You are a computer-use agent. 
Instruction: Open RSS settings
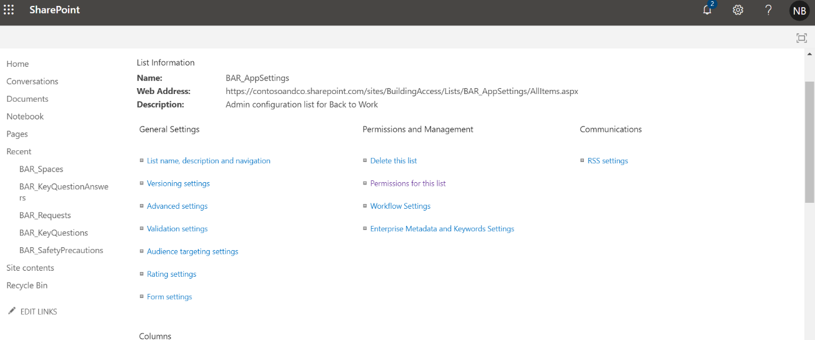tap(608, 161)
